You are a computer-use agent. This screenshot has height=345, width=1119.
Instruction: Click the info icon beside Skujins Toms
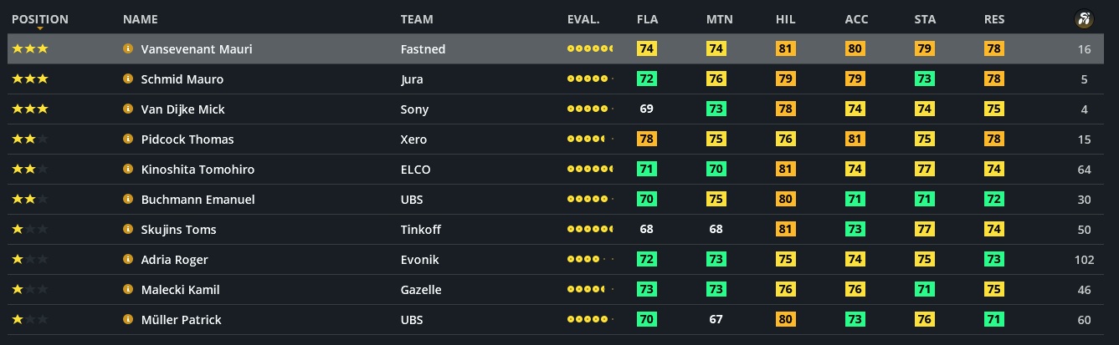pos(128,230)
